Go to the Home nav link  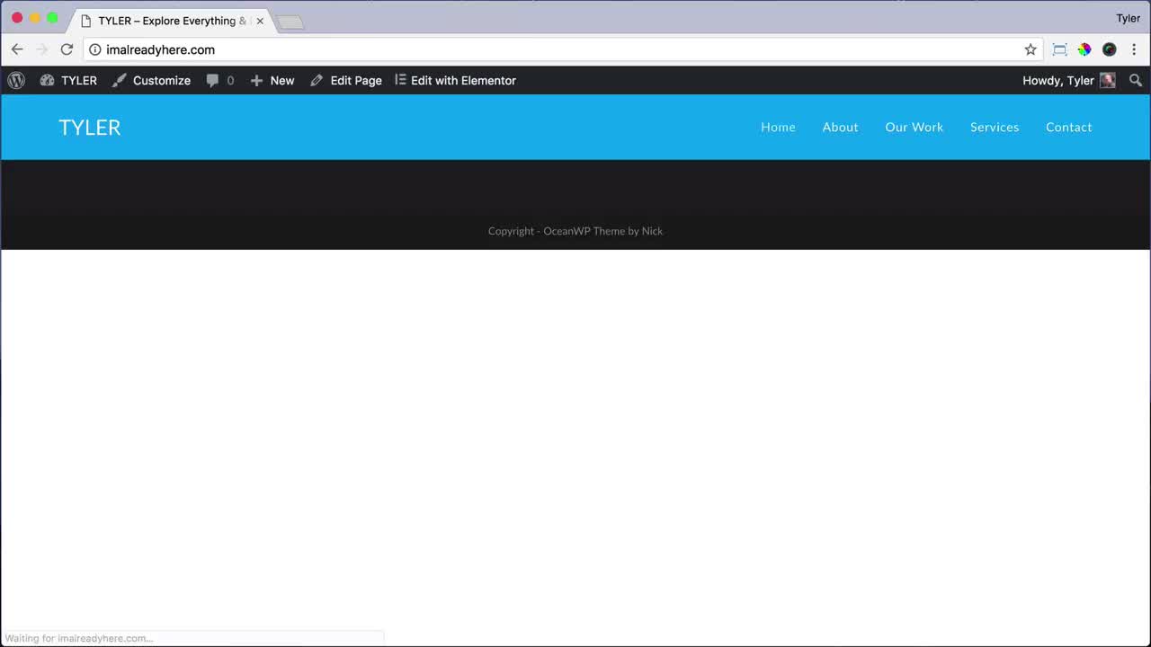(x=778, y=127)
